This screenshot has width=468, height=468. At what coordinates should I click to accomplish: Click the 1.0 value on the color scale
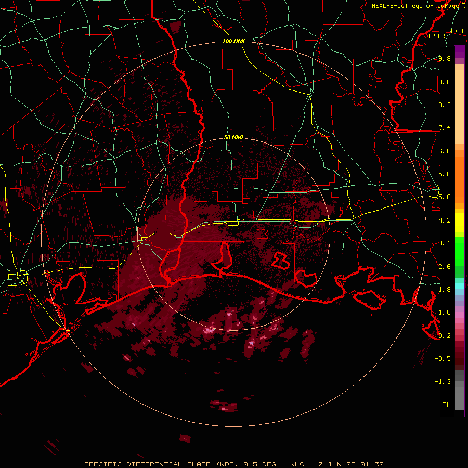click(x=445, y=313)
